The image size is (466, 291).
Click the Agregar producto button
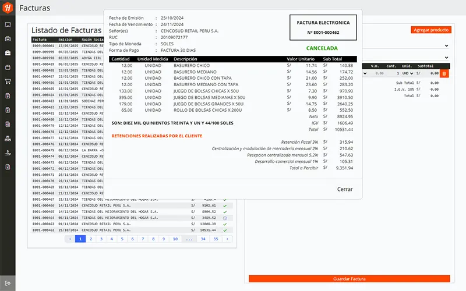click(x=430, y=30)
